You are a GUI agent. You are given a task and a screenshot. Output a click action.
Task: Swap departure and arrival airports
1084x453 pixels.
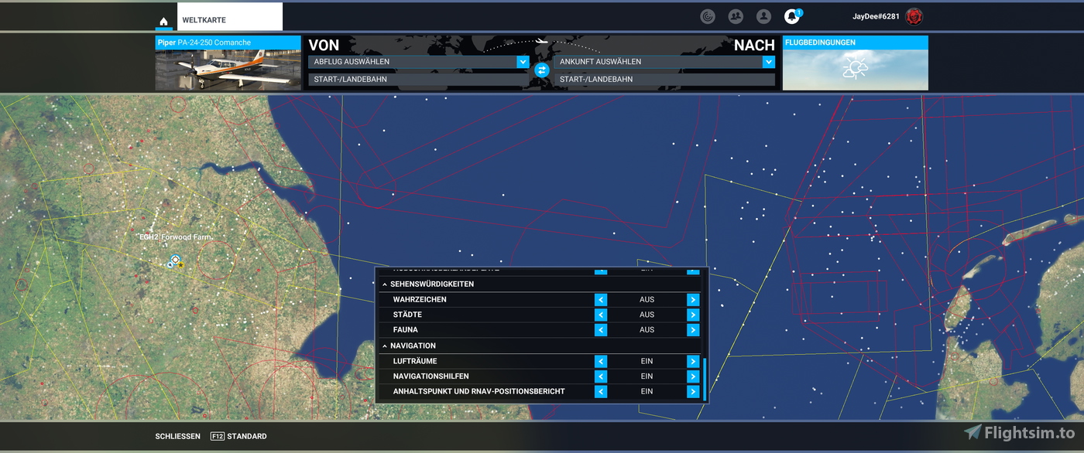pyautogui.click(x=542, y=70)
